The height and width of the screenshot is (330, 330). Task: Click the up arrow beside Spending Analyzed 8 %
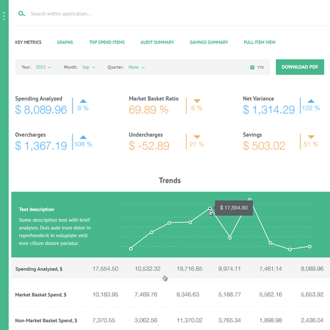coord(83,101)
